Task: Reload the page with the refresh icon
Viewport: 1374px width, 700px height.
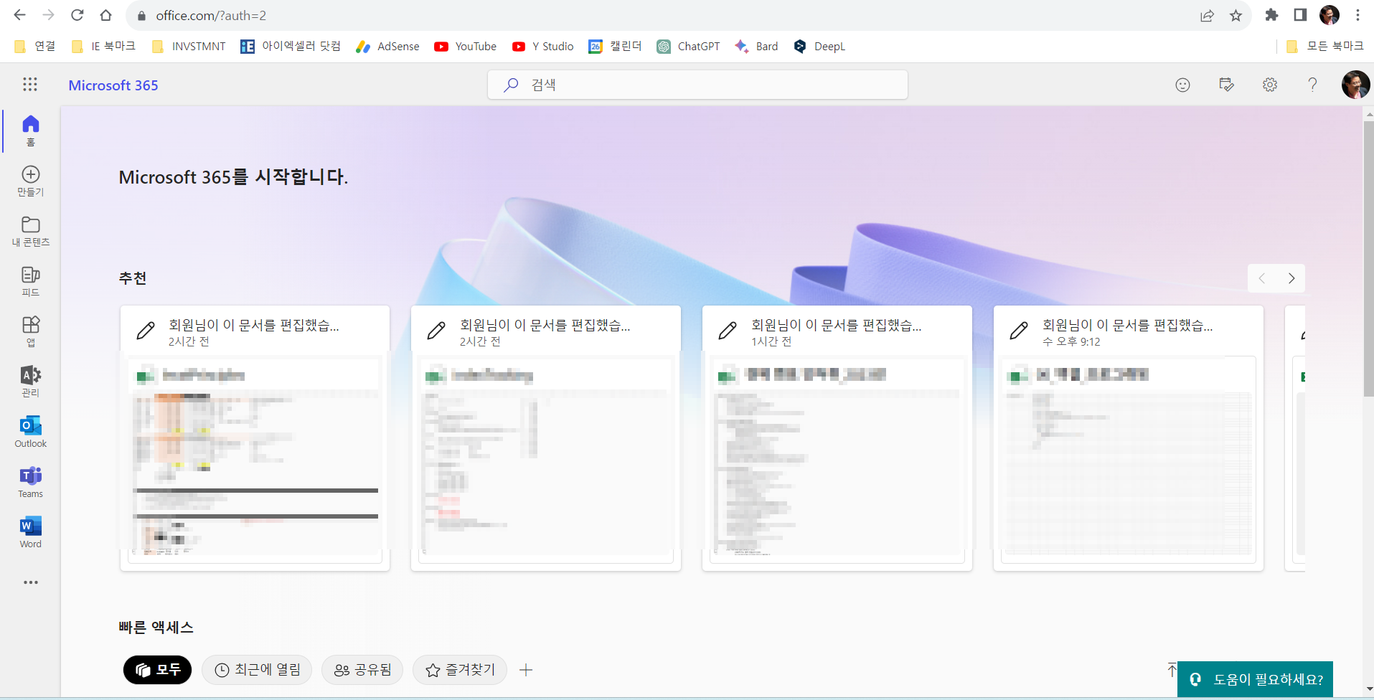Action: coord(77,15)
